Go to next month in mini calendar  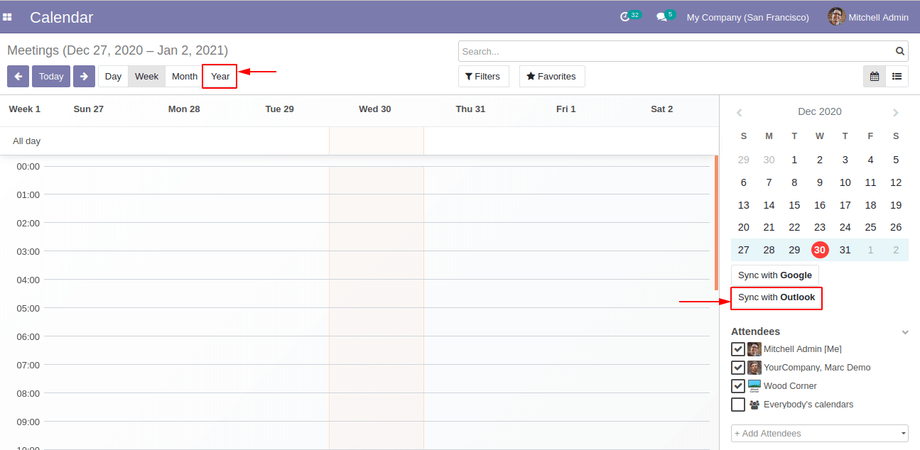tap(896, 112)
